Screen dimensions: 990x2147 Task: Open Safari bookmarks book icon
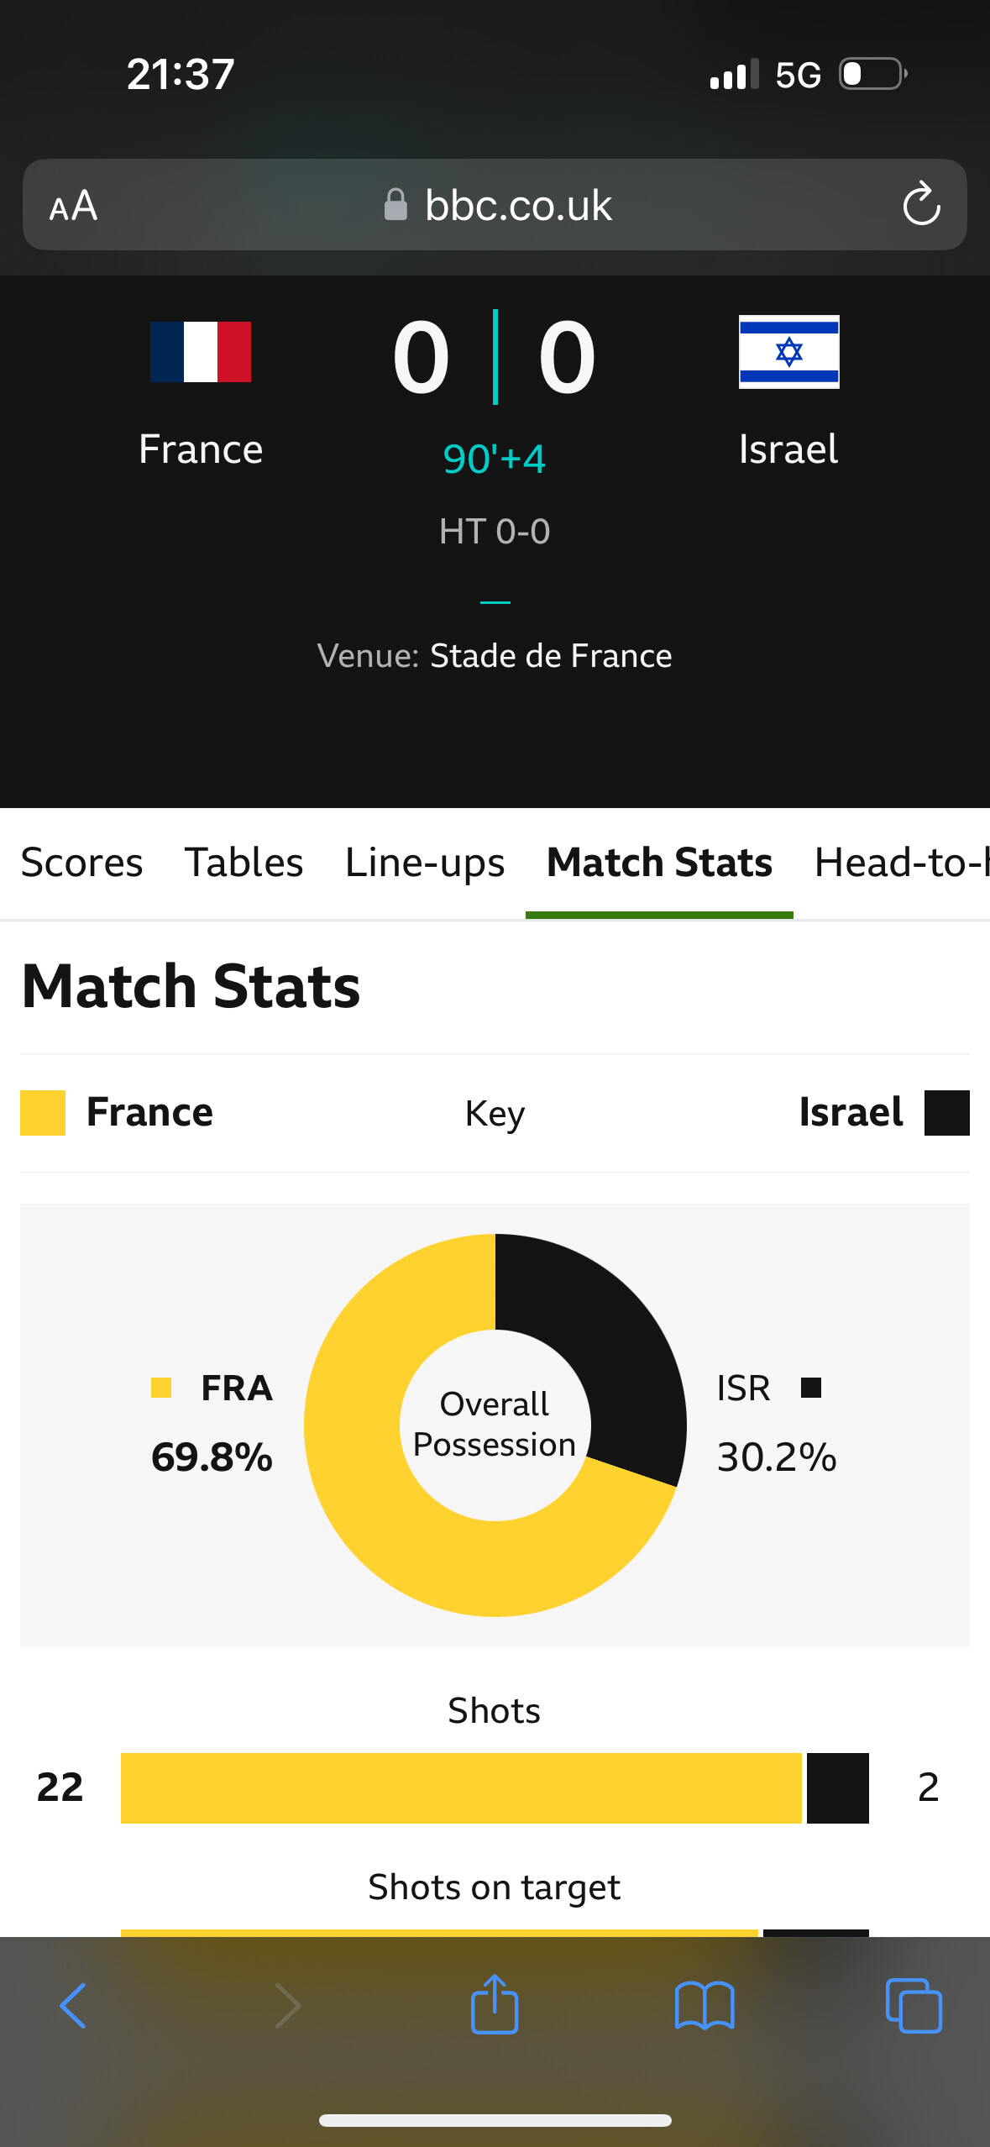pyautogui.click(x=705, y=2005)
